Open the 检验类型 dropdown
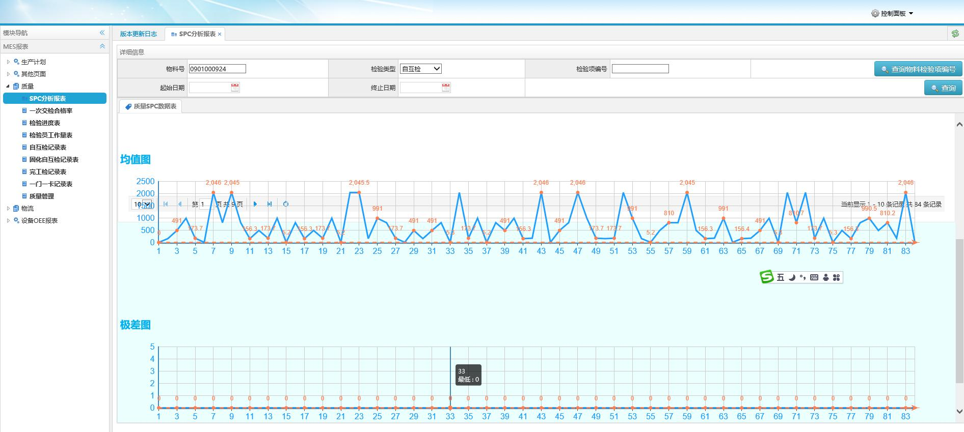Image resolution: width=964 pixels, height=432 pixels. pos(420,69)
